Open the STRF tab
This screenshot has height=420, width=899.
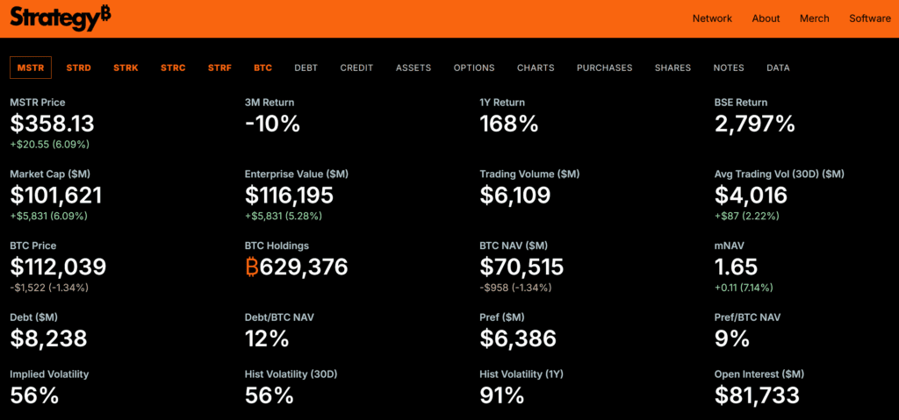219,68
